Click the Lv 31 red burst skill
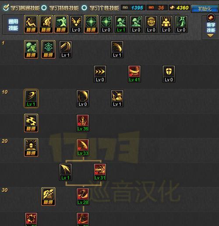Image resolution: width=219 pixels, height=226 pixels. click(x=100, y=172)
